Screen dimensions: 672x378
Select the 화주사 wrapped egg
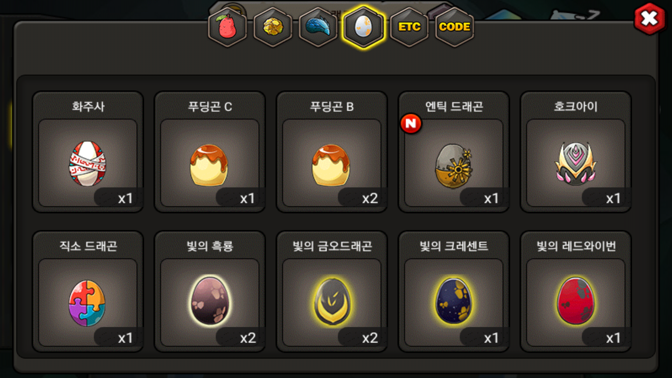[87, 163]
